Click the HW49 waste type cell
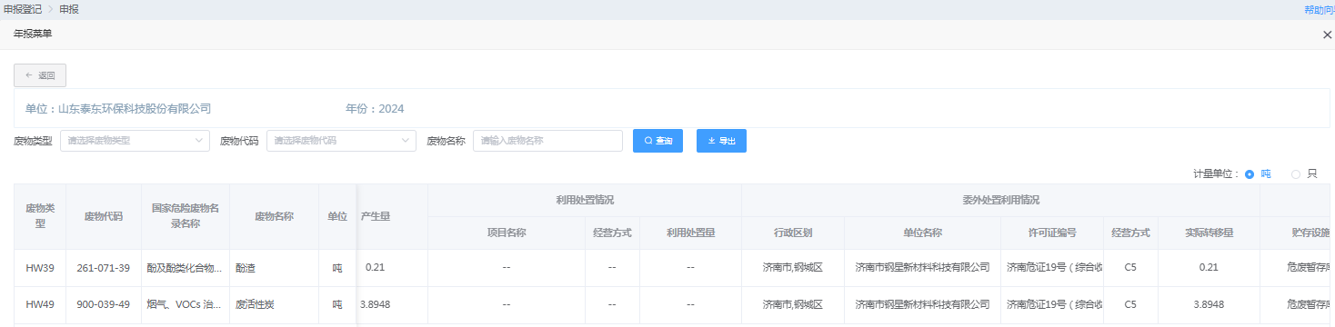The width and height of the screenshot is (1335, 327). pyautogui.click(x=39, y=304)
